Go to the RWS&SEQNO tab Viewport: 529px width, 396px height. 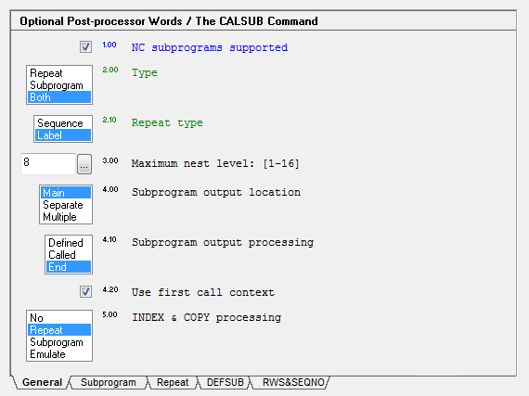click(x=293, y=382)
